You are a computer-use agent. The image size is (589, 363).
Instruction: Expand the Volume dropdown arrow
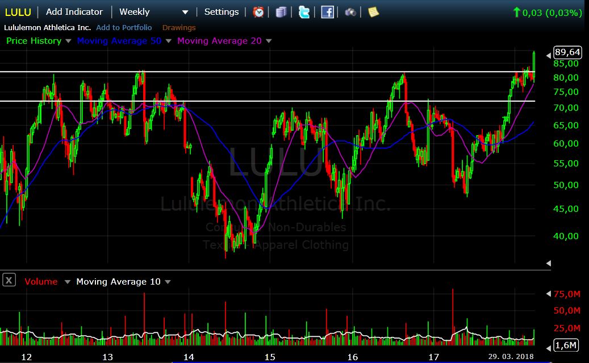(x=67, y=282)
